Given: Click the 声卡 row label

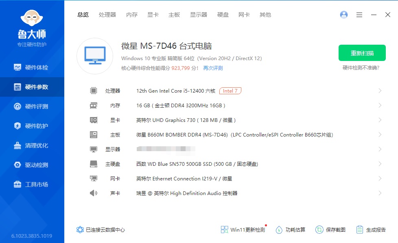Looking at the screenshot, I should point(115,193).
